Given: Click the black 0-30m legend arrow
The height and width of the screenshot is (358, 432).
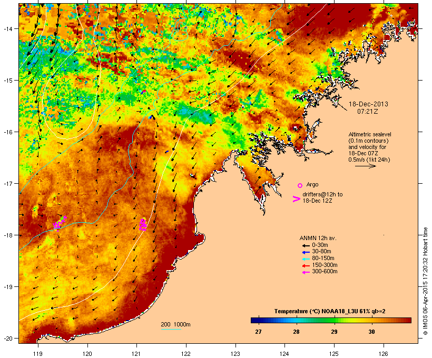Looking at the screenshot, I should click(306, 246).
